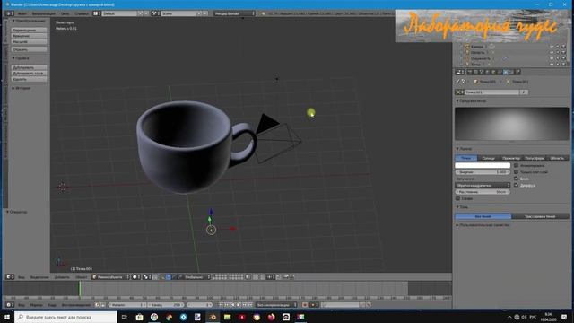This screenshot has width=574, height=323.
Task: Open the viewport shading mode selector
Action: [x=135, y=277]
